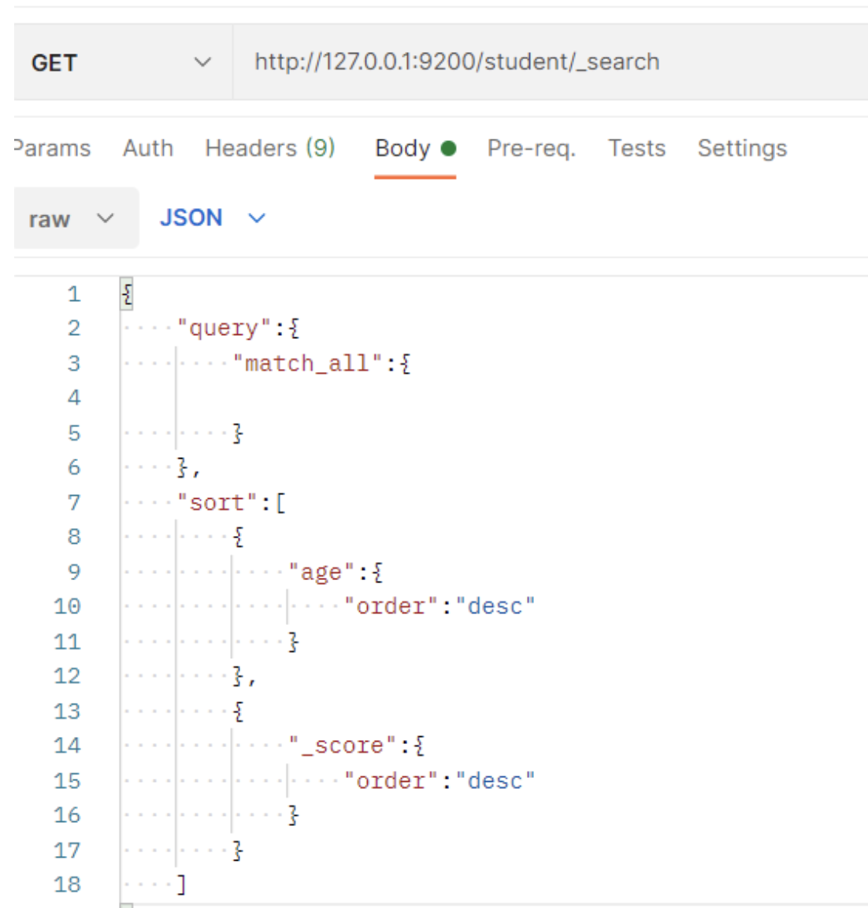Viewport: 868px width, 908px height.
Task: Open the JSON format dropdown
Action: click(x=212, y=218)
